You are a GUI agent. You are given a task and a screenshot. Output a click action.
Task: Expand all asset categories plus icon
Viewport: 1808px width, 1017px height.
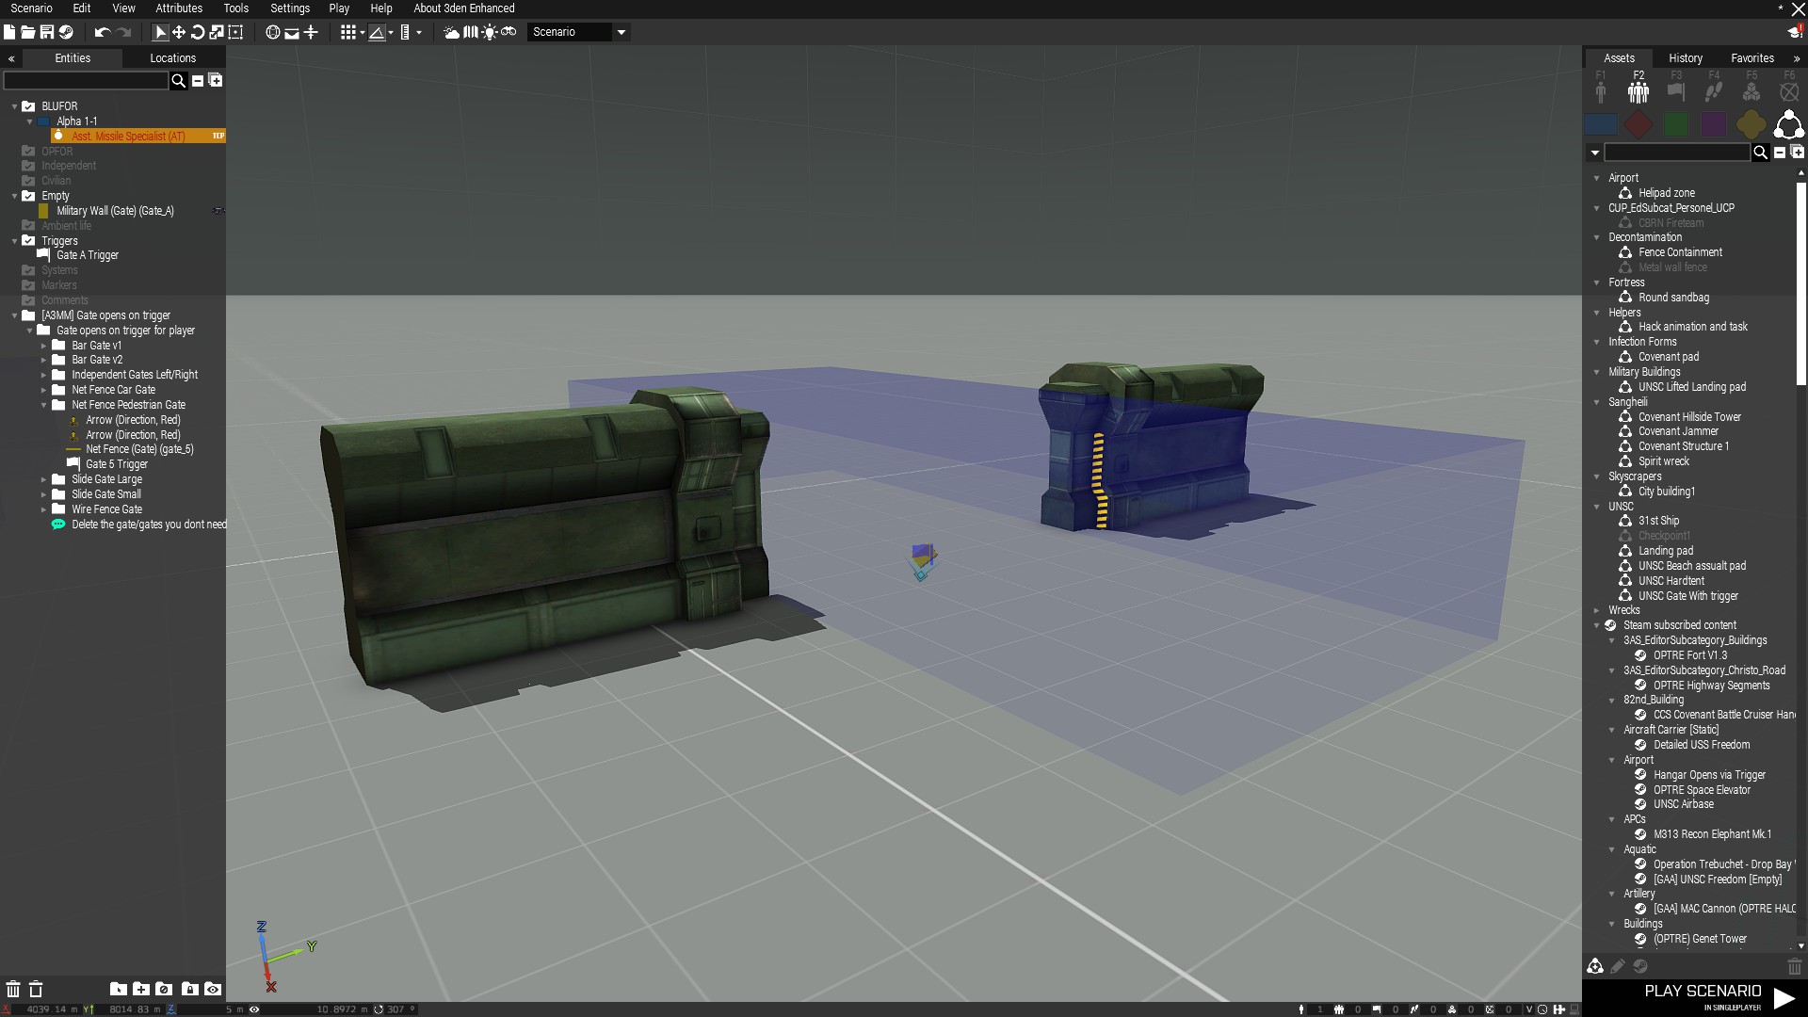point(1797,153)
